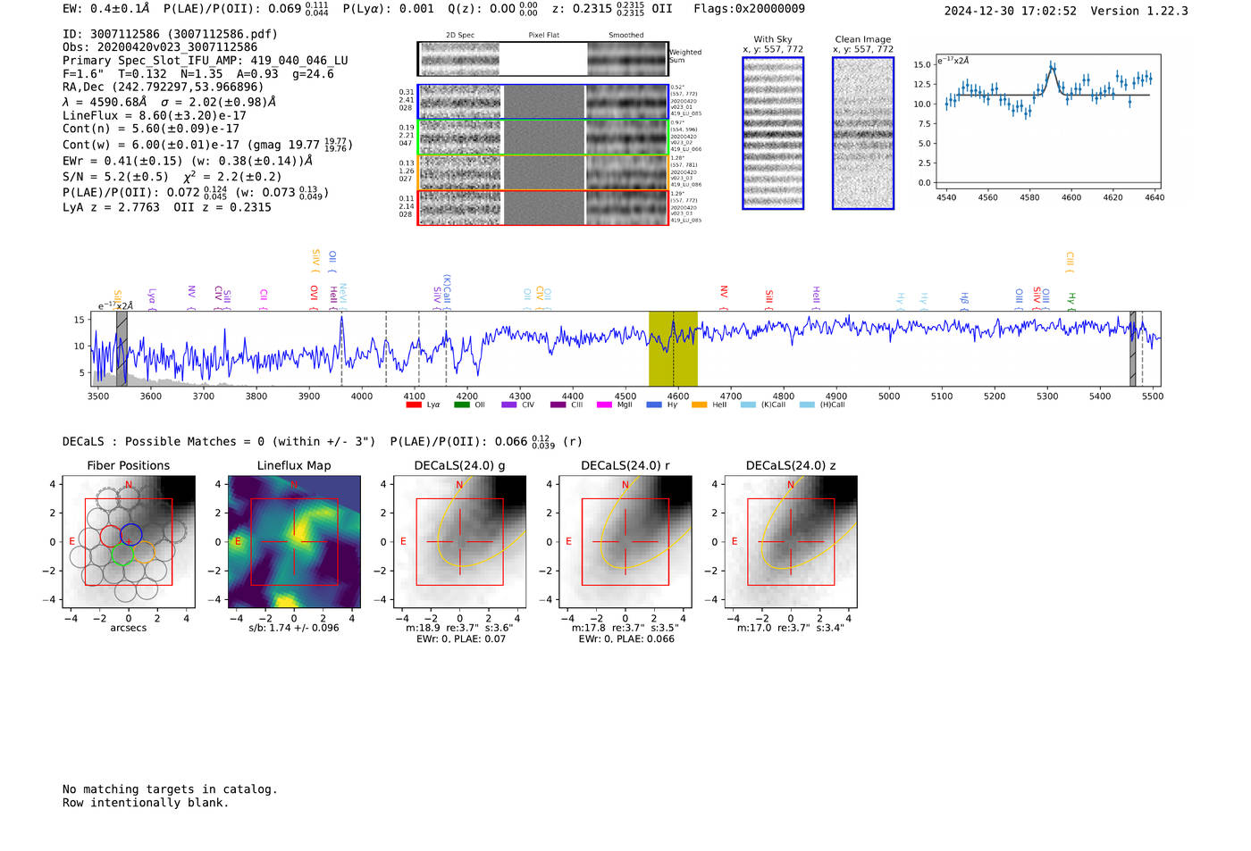Open the Lineflux Map panel

[294, 542]
